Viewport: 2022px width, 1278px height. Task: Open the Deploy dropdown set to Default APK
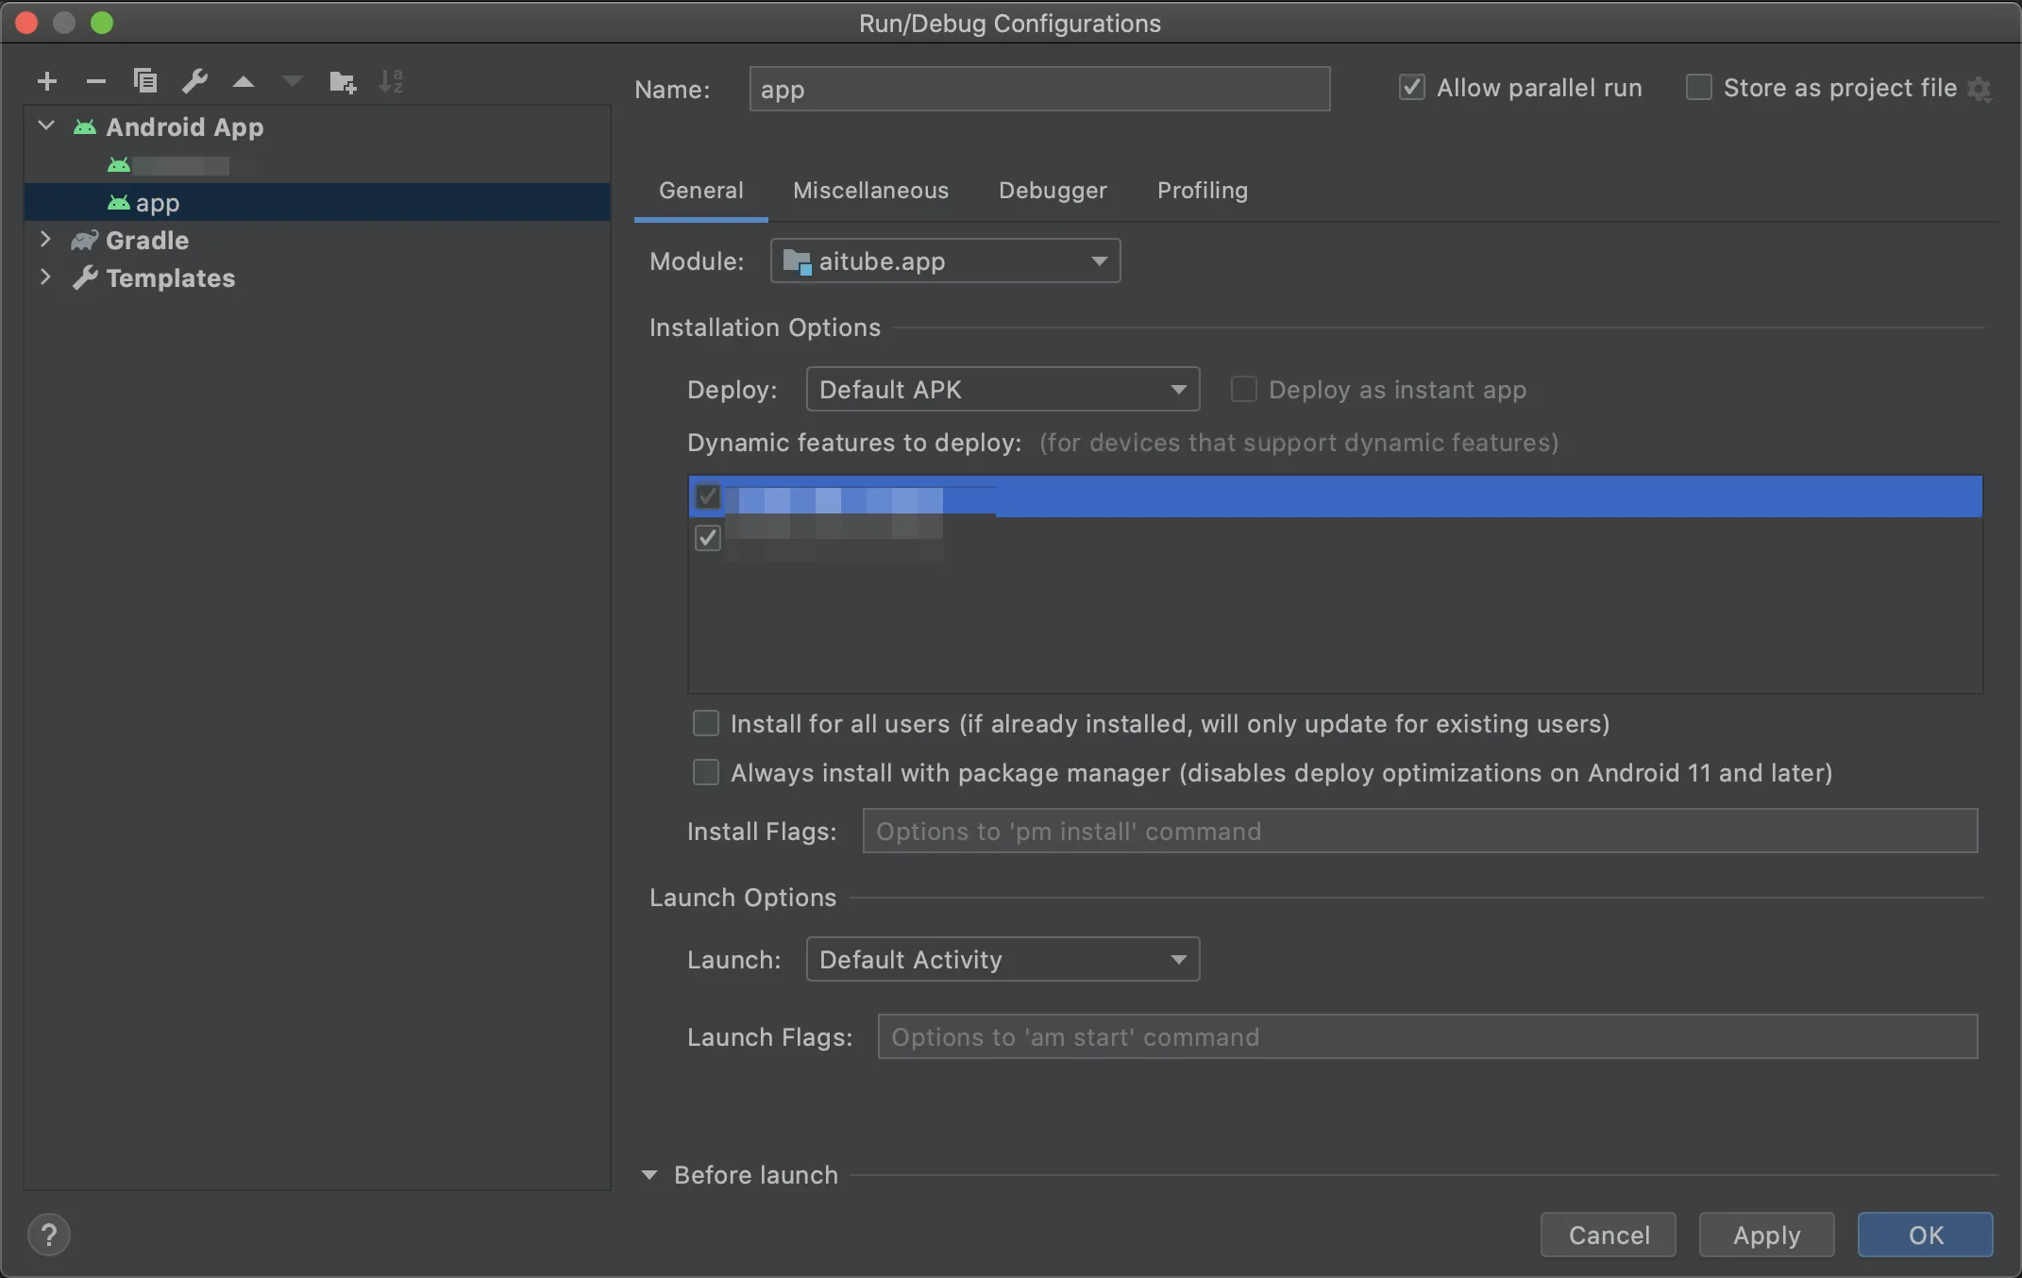click(1003, 390)
